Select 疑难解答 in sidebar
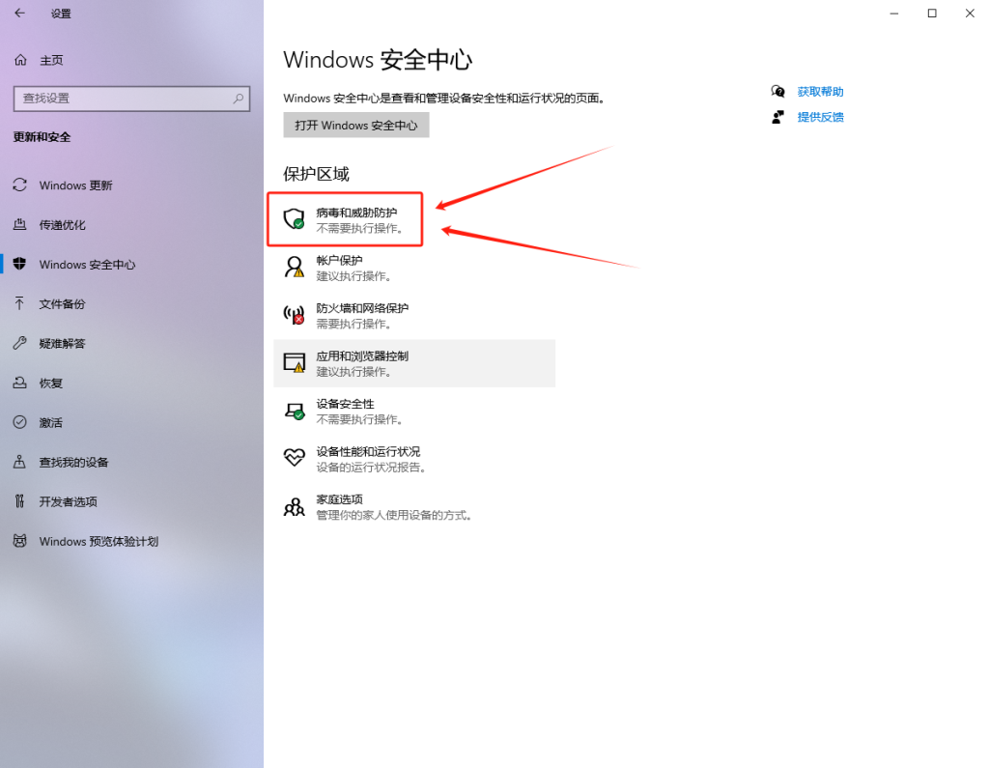Image resolution: width=989 pixels, height=768 pixels. coord(63,343)
